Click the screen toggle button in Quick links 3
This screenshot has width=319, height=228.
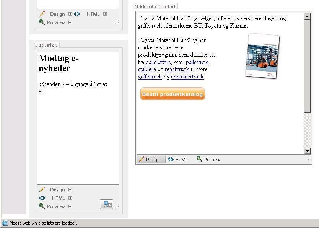pos(106,204)
